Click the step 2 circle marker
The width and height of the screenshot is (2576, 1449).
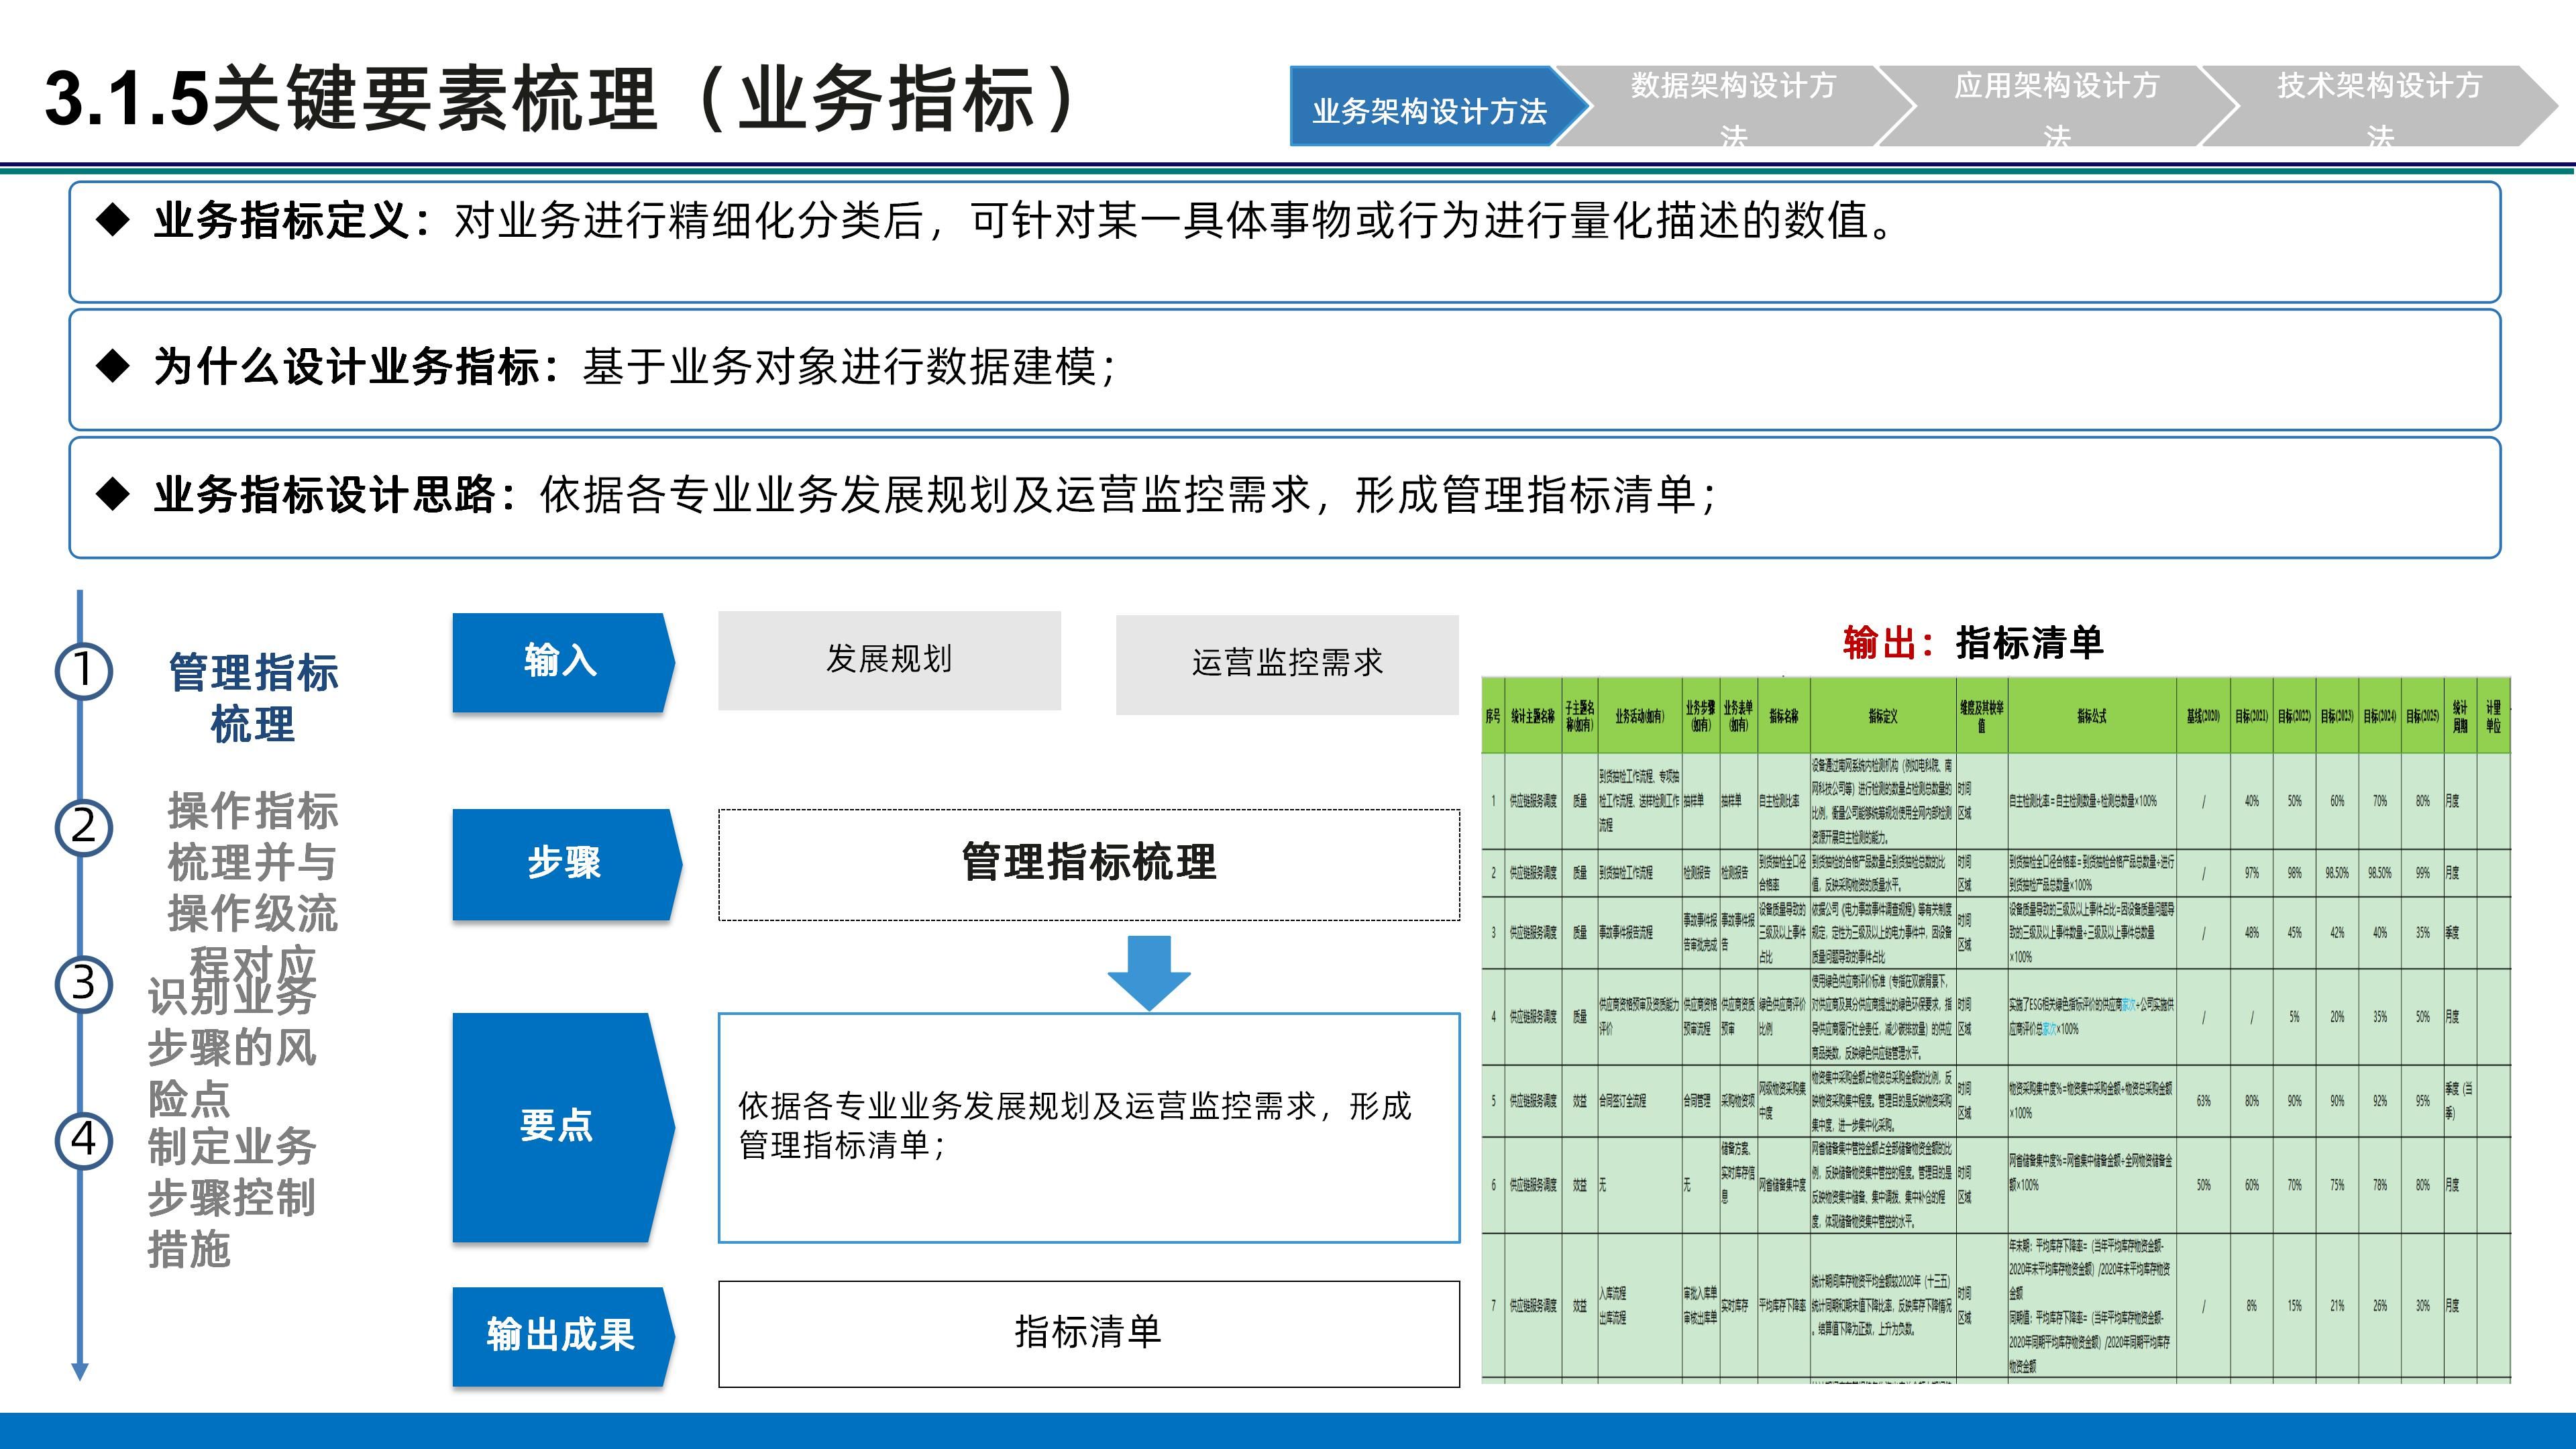[83, 827]
